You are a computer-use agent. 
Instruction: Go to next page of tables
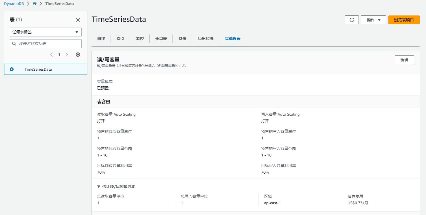[x=67, y=55]
